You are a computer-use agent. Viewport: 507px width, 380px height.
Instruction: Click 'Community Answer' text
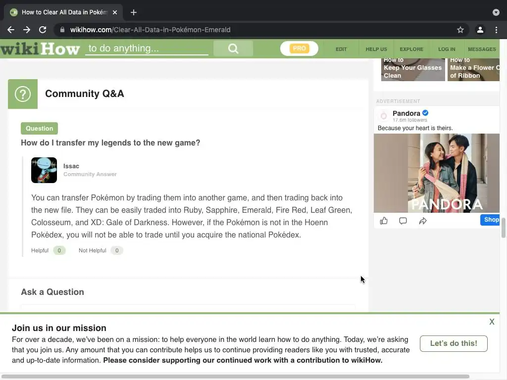point(90,174)
